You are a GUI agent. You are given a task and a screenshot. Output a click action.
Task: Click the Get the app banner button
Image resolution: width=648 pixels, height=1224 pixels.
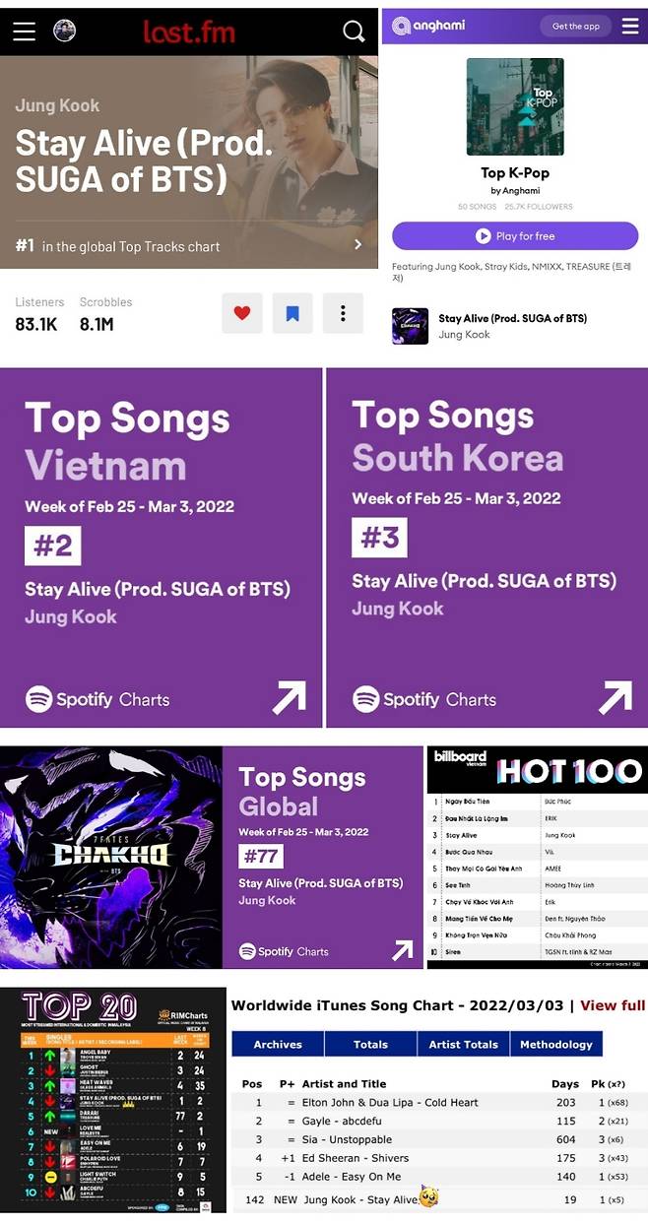[575, 24]
